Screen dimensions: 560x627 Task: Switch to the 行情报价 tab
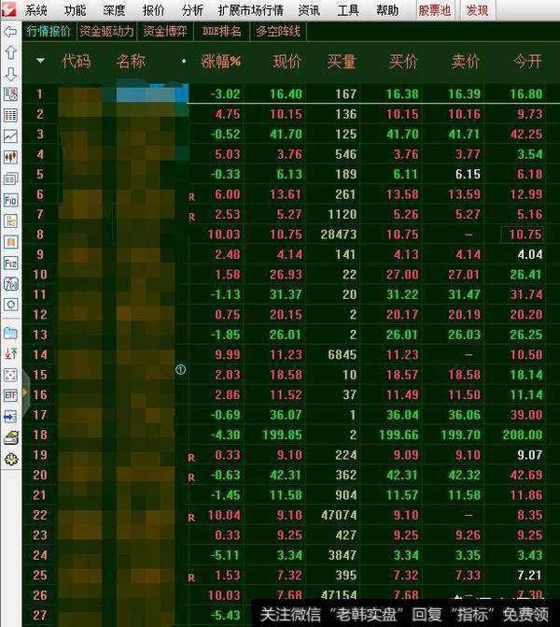pos(49,31)
